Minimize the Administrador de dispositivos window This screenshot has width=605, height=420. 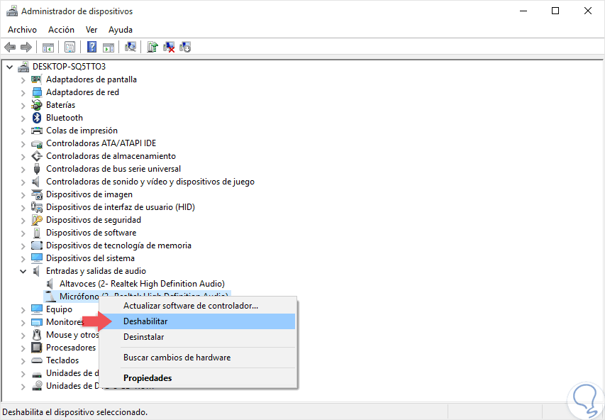tap(523, 11)
